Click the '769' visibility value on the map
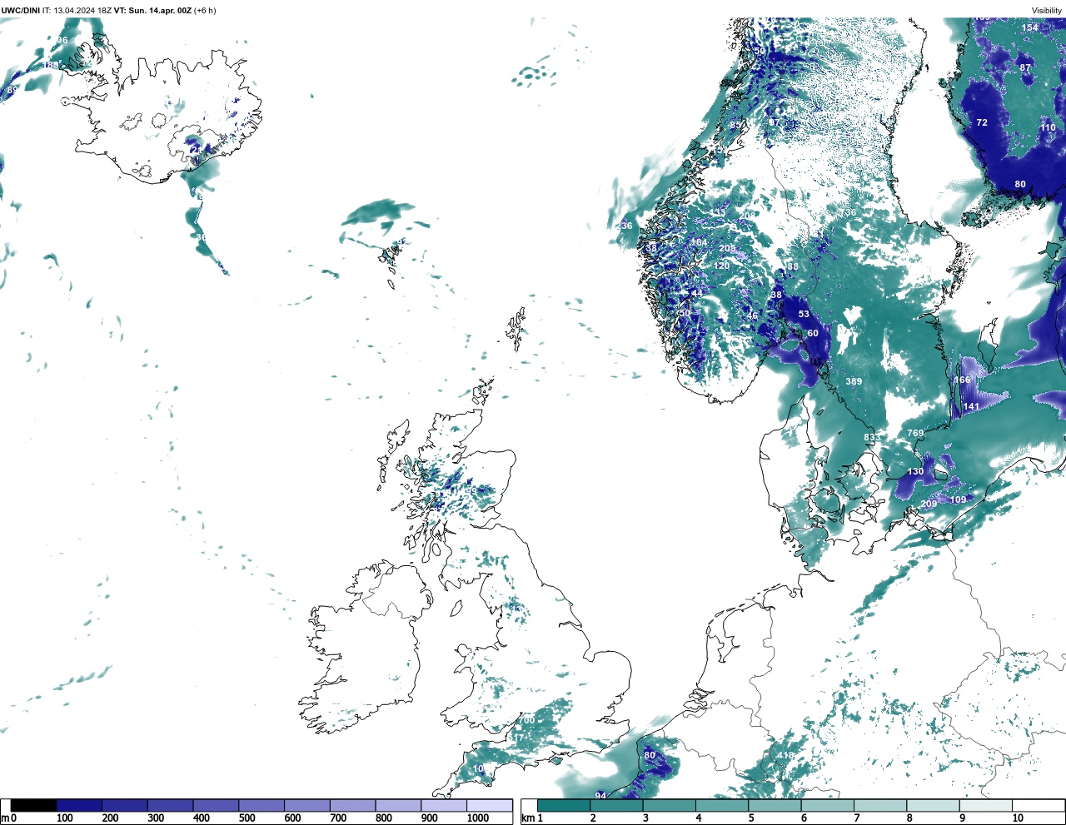Image resolution: width=1066 pixels, height=825 pixels. (915, 433)
